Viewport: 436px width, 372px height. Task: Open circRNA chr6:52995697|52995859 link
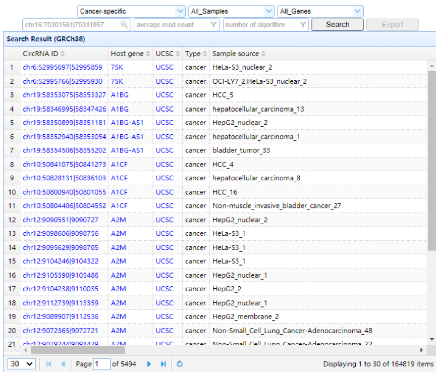pos(62,67)
